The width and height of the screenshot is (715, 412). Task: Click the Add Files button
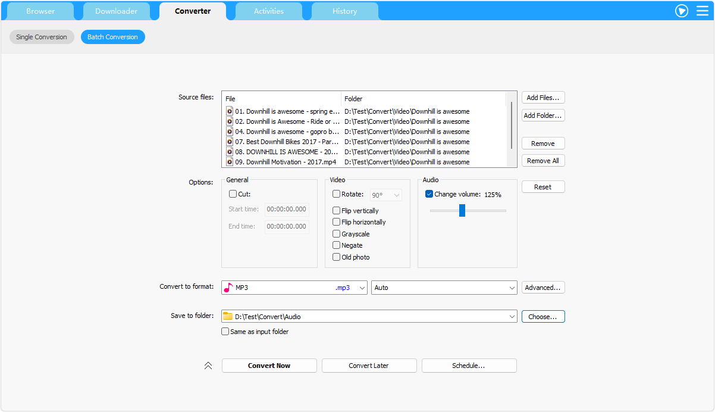[x=543, y=98]
